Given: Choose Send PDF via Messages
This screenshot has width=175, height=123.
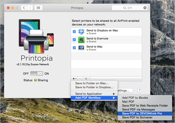Looking at the screenshot, I should click(x=145, y=109).
